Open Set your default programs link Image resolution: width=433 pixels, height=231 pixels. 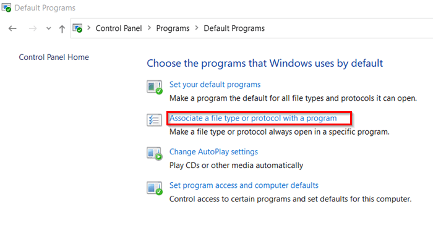215,85
